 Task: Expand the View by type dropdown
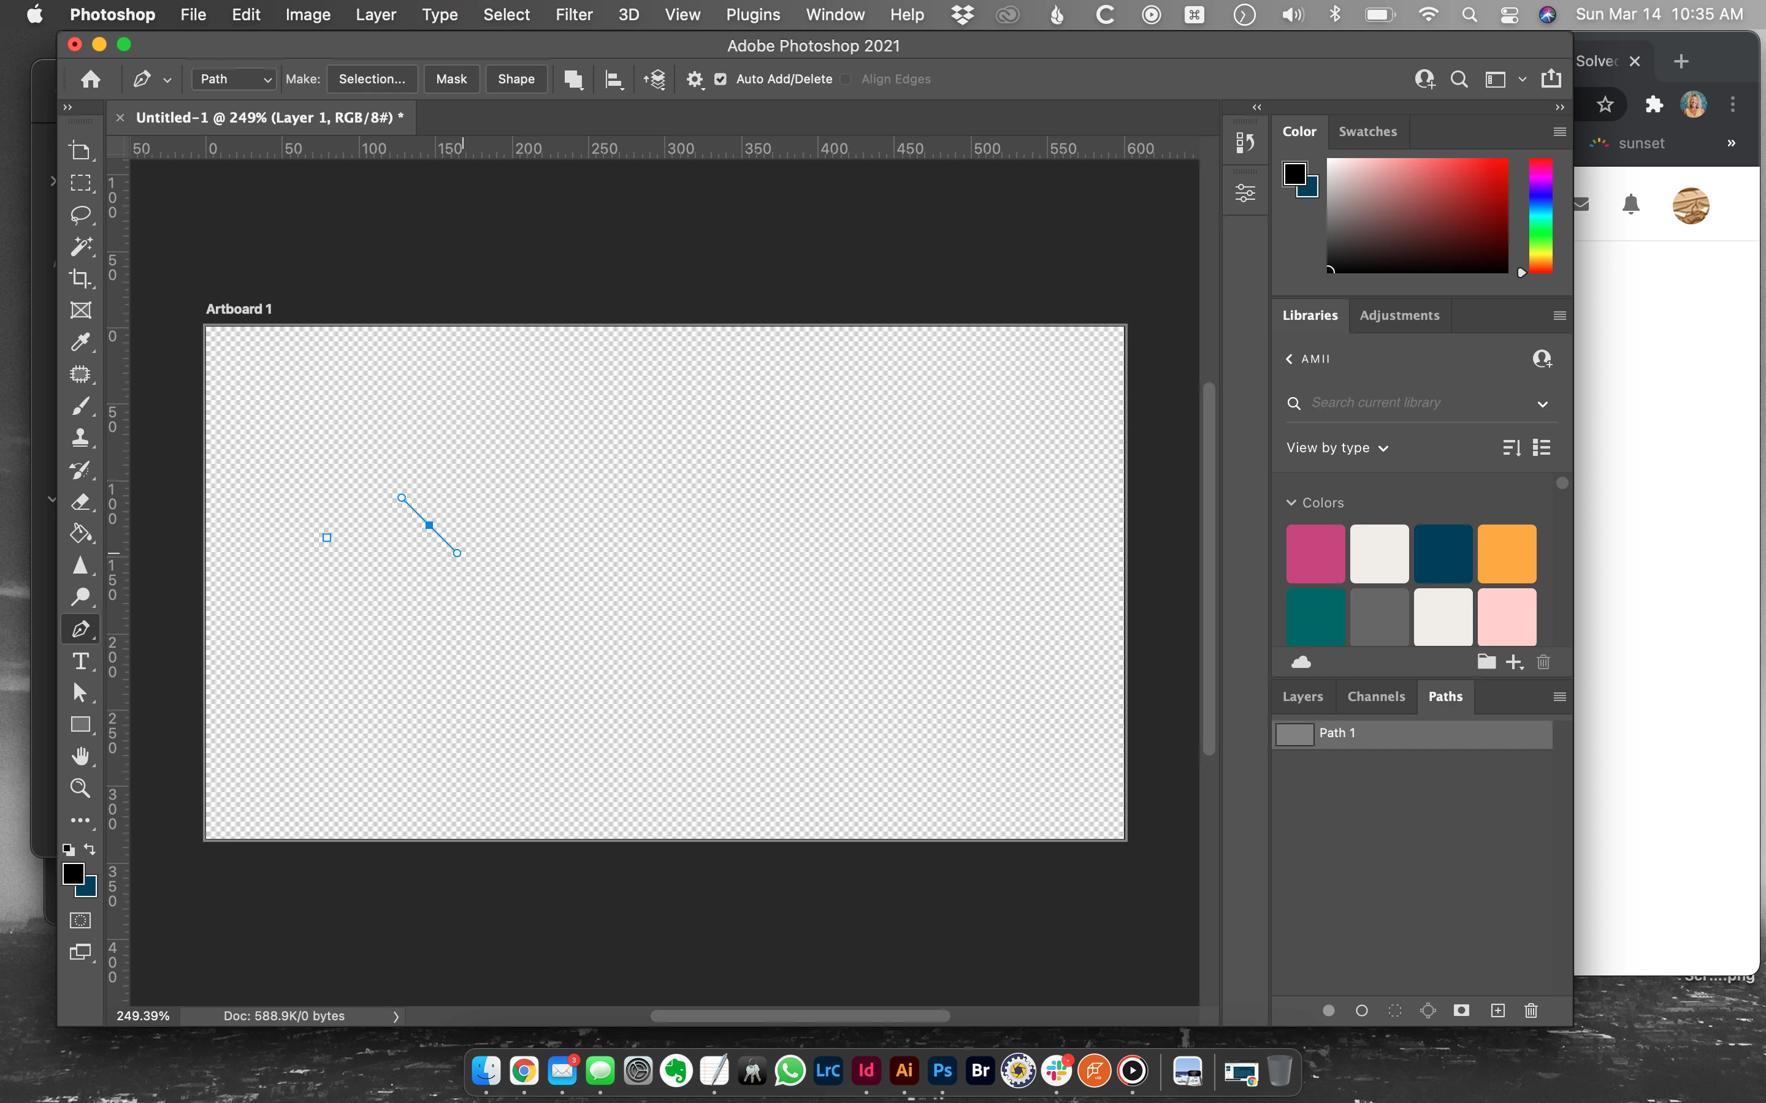coord(1337,448)
